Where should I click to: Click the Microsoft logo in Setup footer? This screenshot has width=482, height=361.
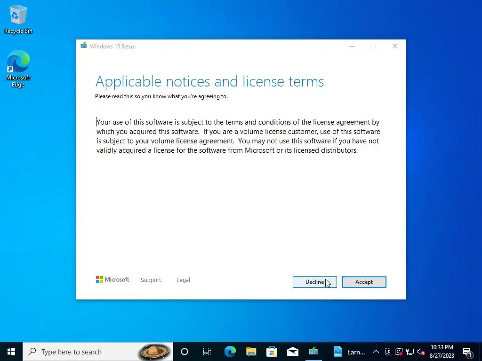(x=112, y=280)
